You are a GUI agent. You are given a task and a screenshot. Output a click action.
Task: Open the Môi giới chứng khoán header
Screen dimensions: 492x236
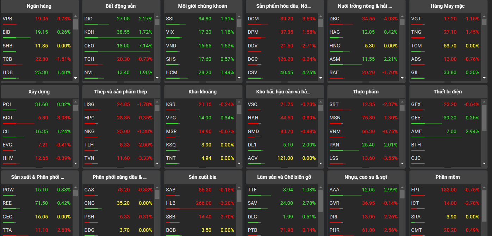pos(203,6)
